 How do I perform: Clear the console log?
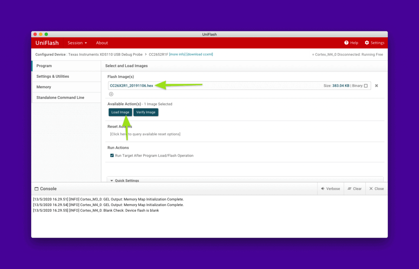355,189
